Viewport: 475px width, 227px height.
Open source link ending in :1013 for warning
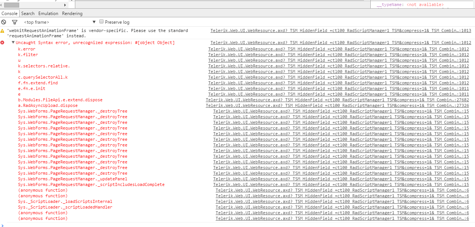[x=341, y=30]
